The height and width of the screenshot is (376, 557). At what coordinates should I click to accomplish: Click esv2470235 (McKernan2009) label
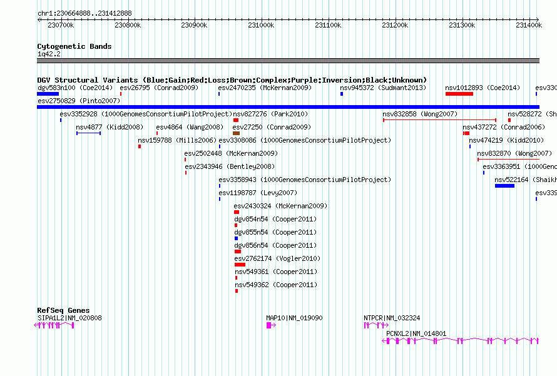point(265,88)
